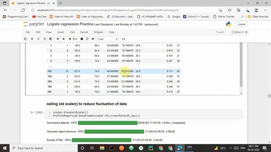
Task: Paste cells below using the toolbar paste icon
Action: (51, 39)
